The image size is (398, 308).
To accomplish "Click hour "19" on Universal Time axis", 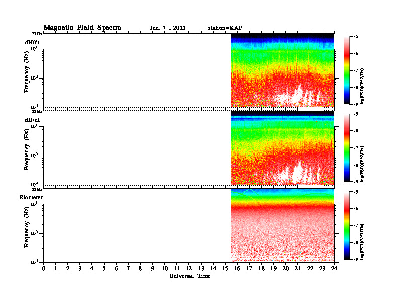I will (273, 269).
